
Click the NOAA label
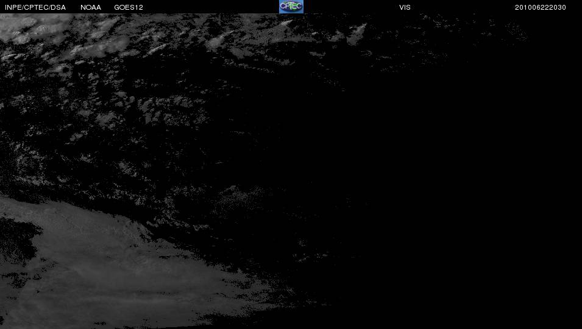tap(91, 7)
